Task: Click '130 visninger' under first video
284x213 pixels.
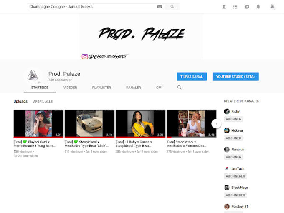Action: click(x=23, y=152)
